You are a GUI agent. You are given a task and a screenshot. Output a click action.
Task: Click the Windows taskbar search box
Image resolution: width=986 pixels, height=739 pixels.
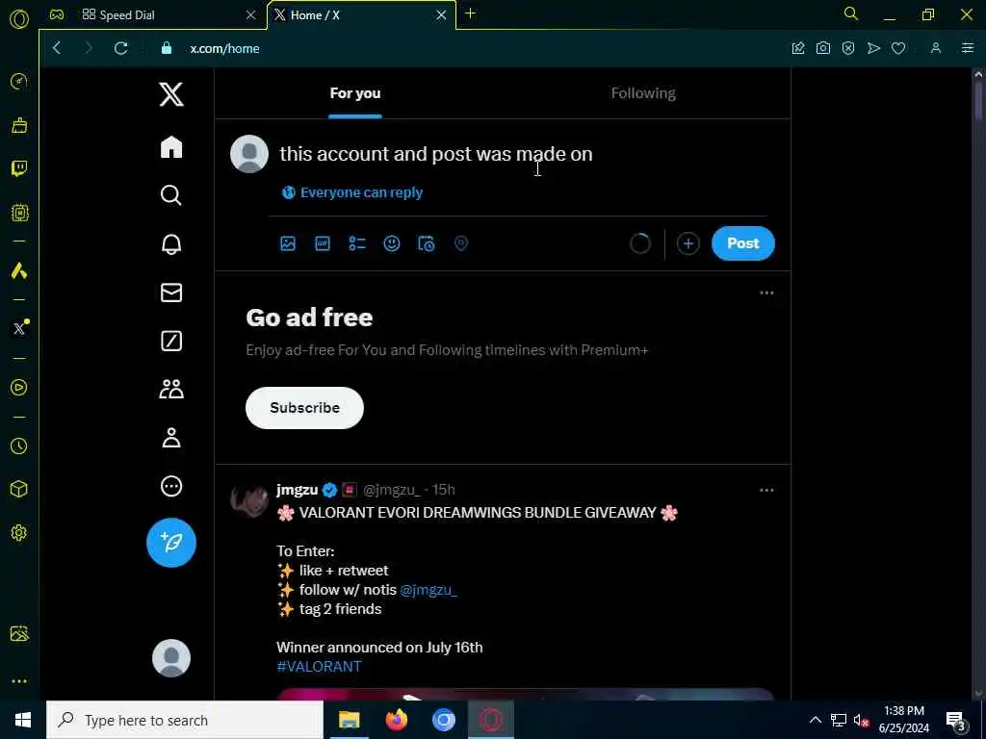pos(185,720)
